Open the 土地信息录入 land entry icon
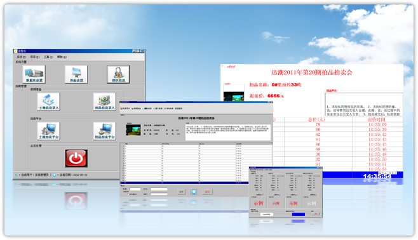Viewport: 418px width, 240px height. tap(48, 102)
